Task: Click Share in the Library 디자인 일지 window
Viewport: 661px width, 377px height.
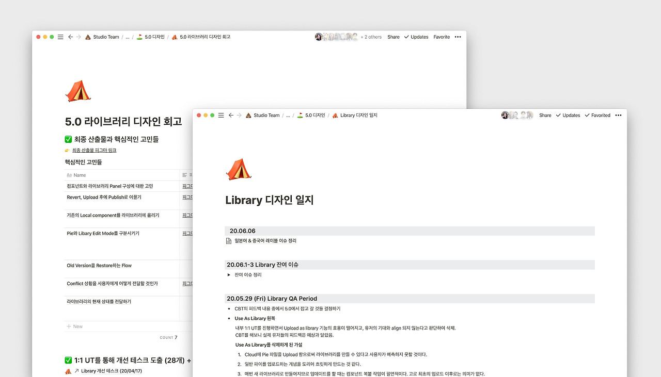Action: [545, 116]
